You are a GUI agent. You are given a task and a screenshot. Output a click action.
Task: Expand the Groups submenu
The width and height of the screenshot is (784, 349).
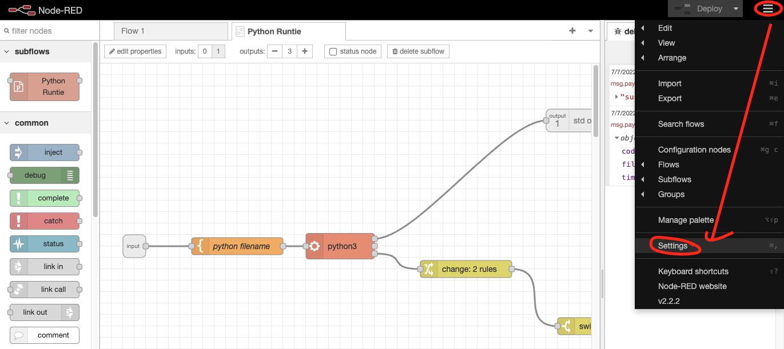pyautogui.click(x=709, y=194)
